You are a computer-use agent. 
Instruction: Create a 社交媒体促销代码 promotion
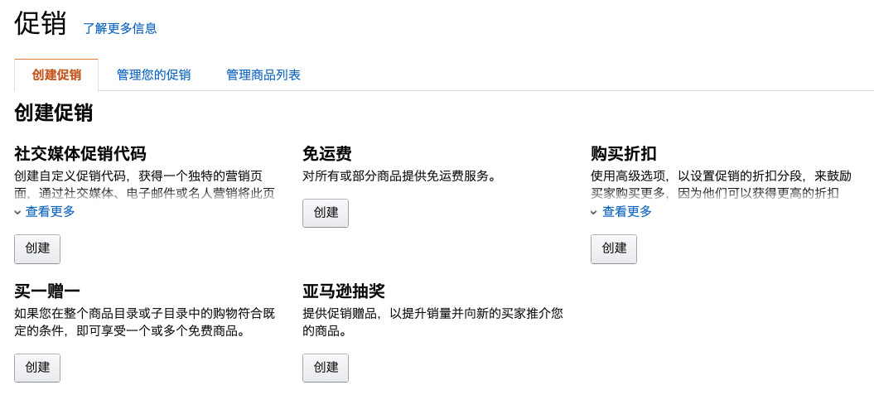coord(37,248)
